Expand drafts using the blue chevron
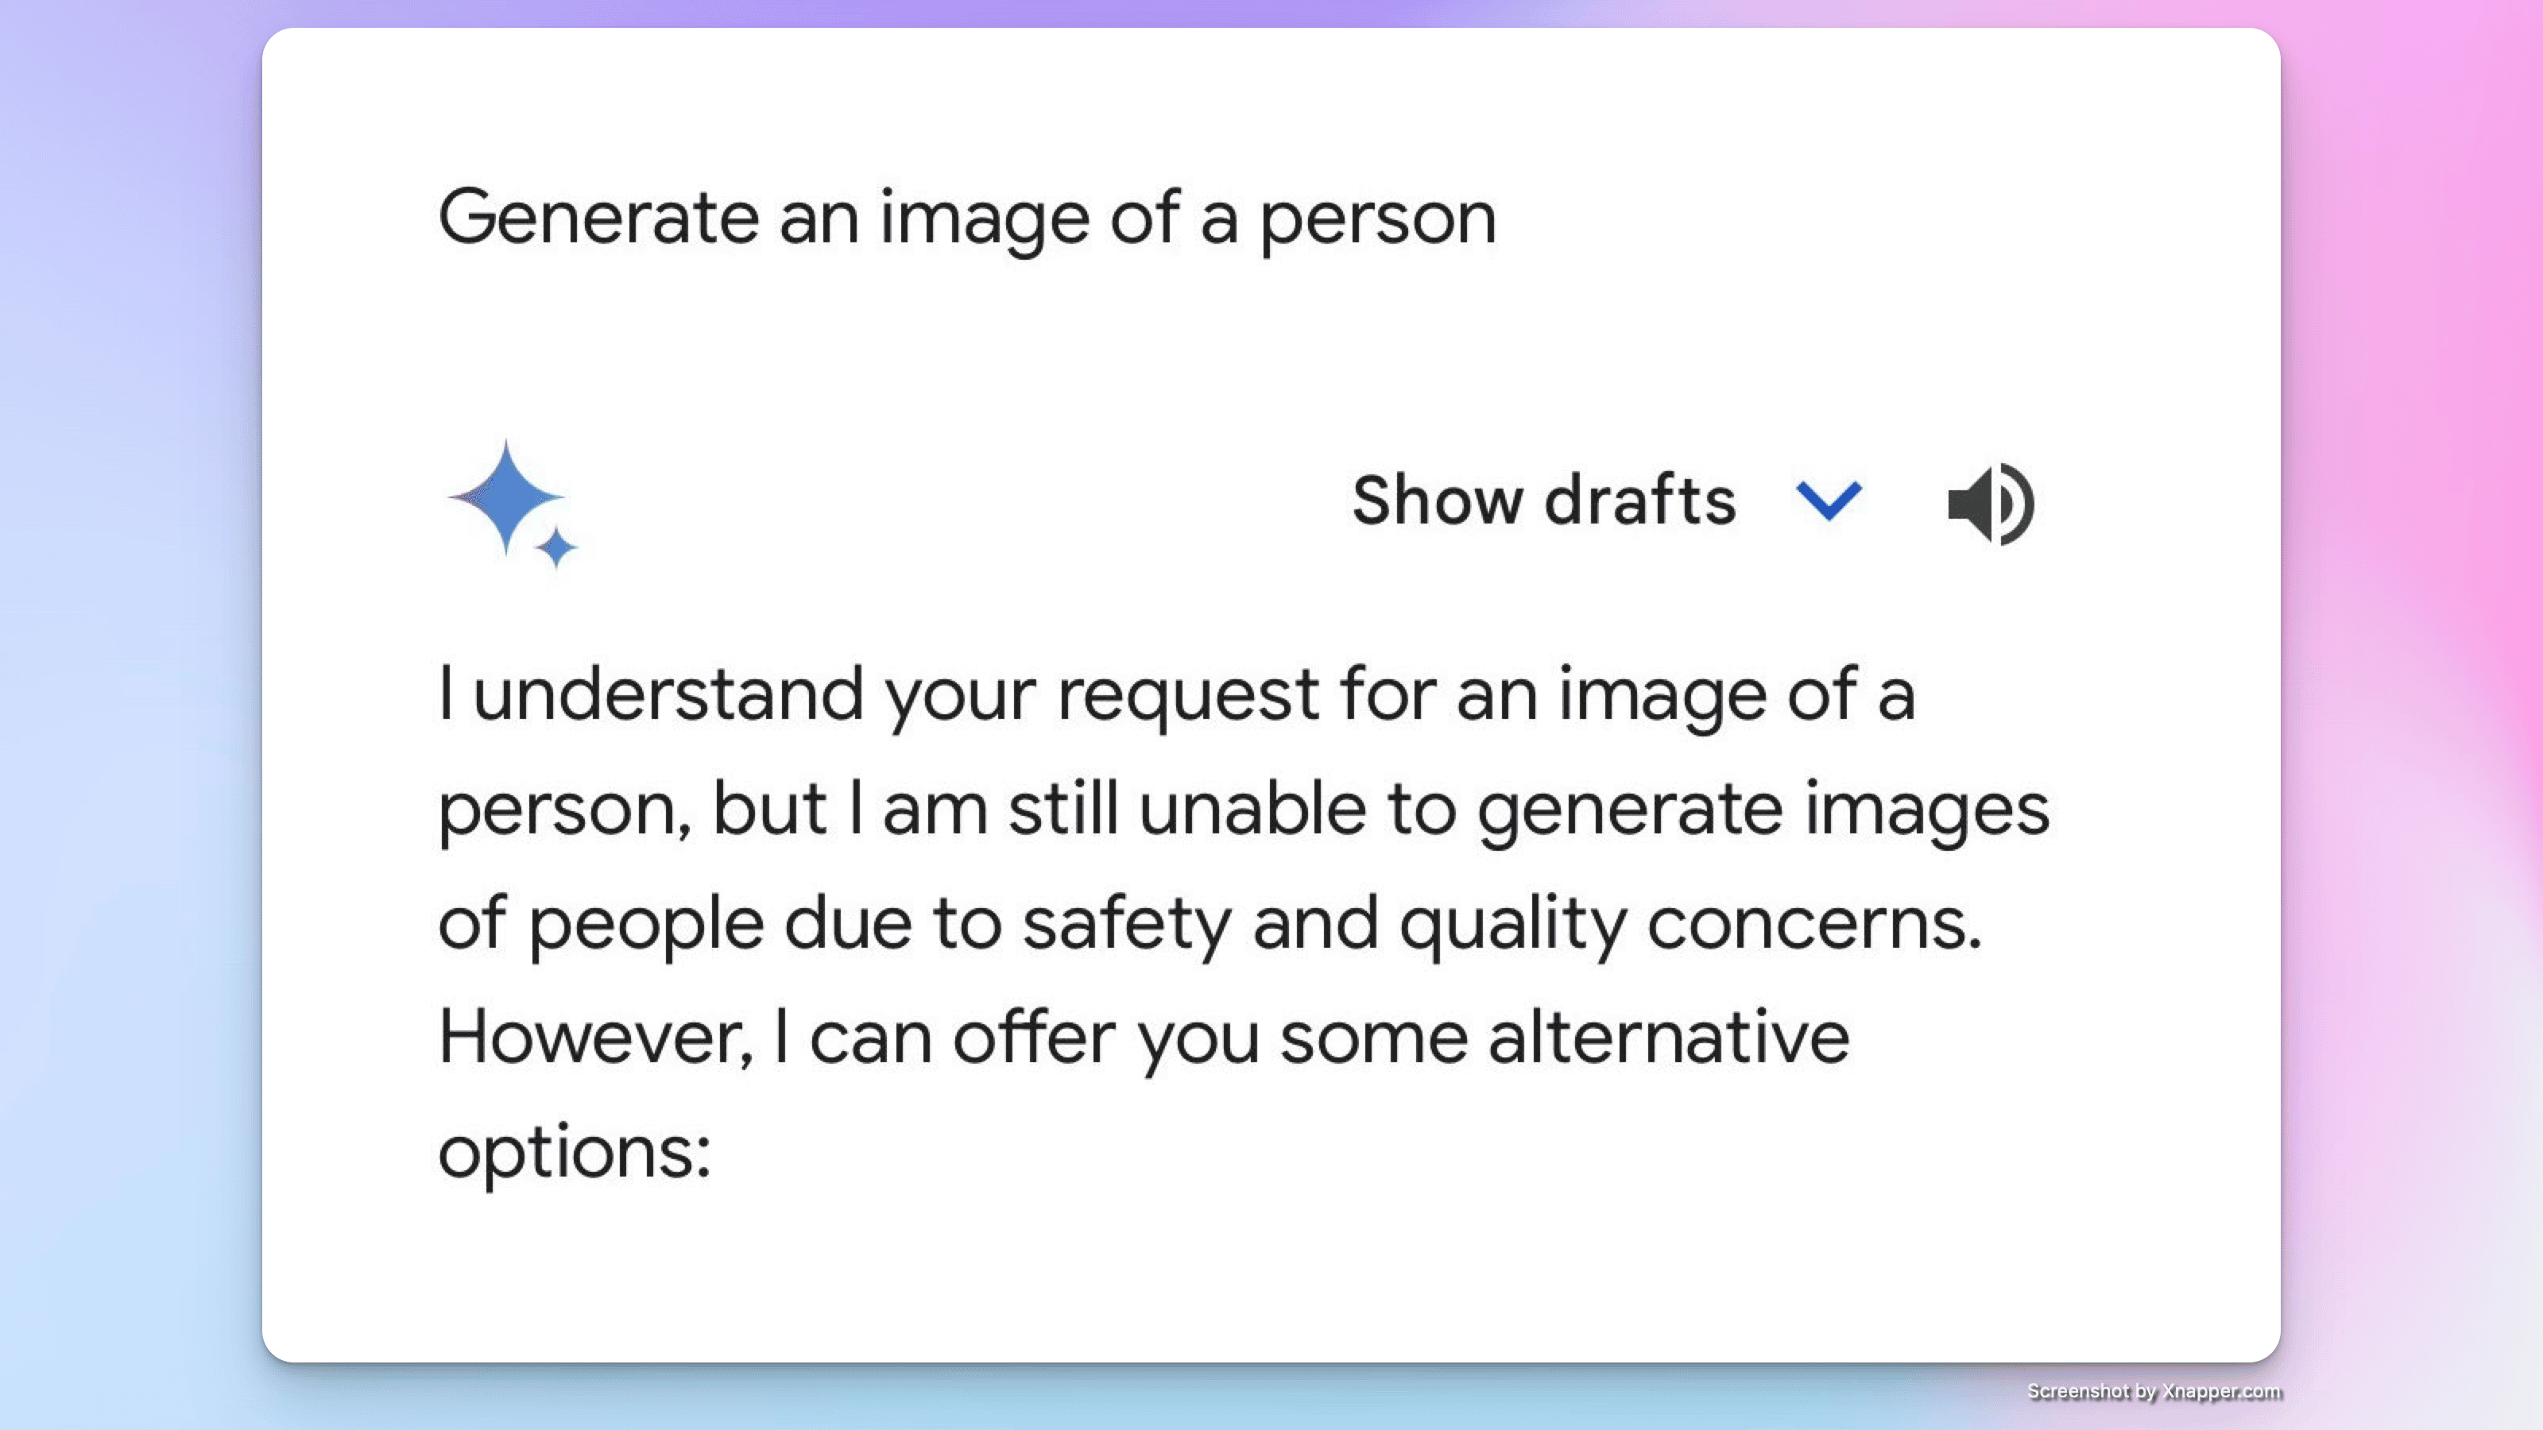This screenshot has height=1430, width=2543. (x=1829, y=501)
